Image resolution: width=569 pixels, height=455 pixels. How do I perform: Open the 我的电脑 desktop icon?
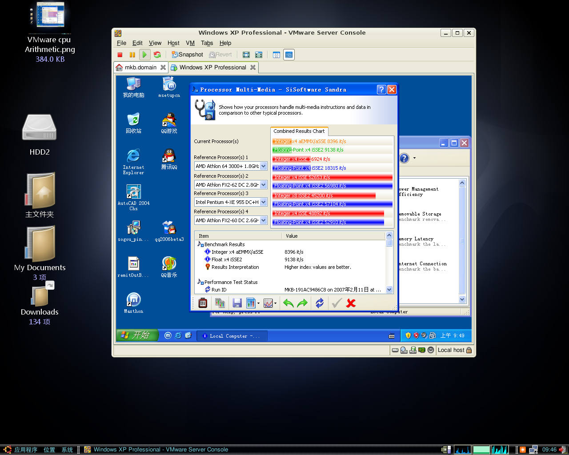click(x=133, y=87)
